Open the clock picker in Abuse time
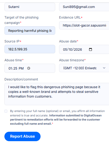 click(28, 68)
